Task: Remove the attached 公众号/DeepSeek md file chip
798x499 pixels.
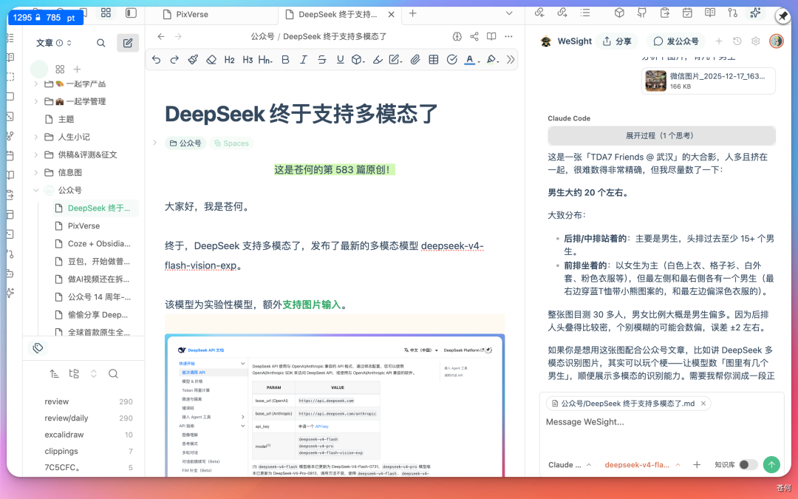Action: click(703, 404)
